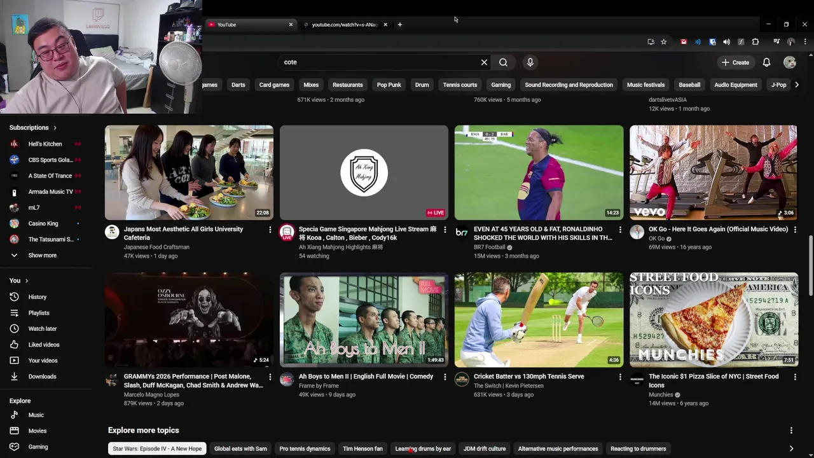
Task: Open Japans Most Aesthetic Cafeteria video thumbnail
Action: (189, 172)
